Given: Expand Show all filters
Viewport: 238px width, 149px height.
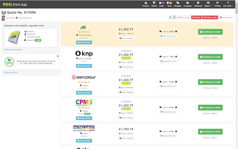Looking at the screenshot, I should tap(11, 72).
